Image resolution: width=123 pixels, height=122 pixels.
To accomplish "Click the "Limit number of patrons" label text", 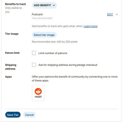I will pos(53,53).
